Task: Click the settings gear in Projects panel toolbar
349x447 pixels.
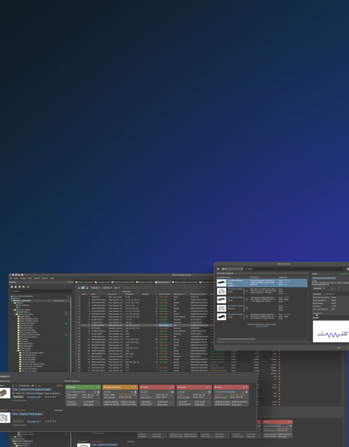Action: click(28, 287)
